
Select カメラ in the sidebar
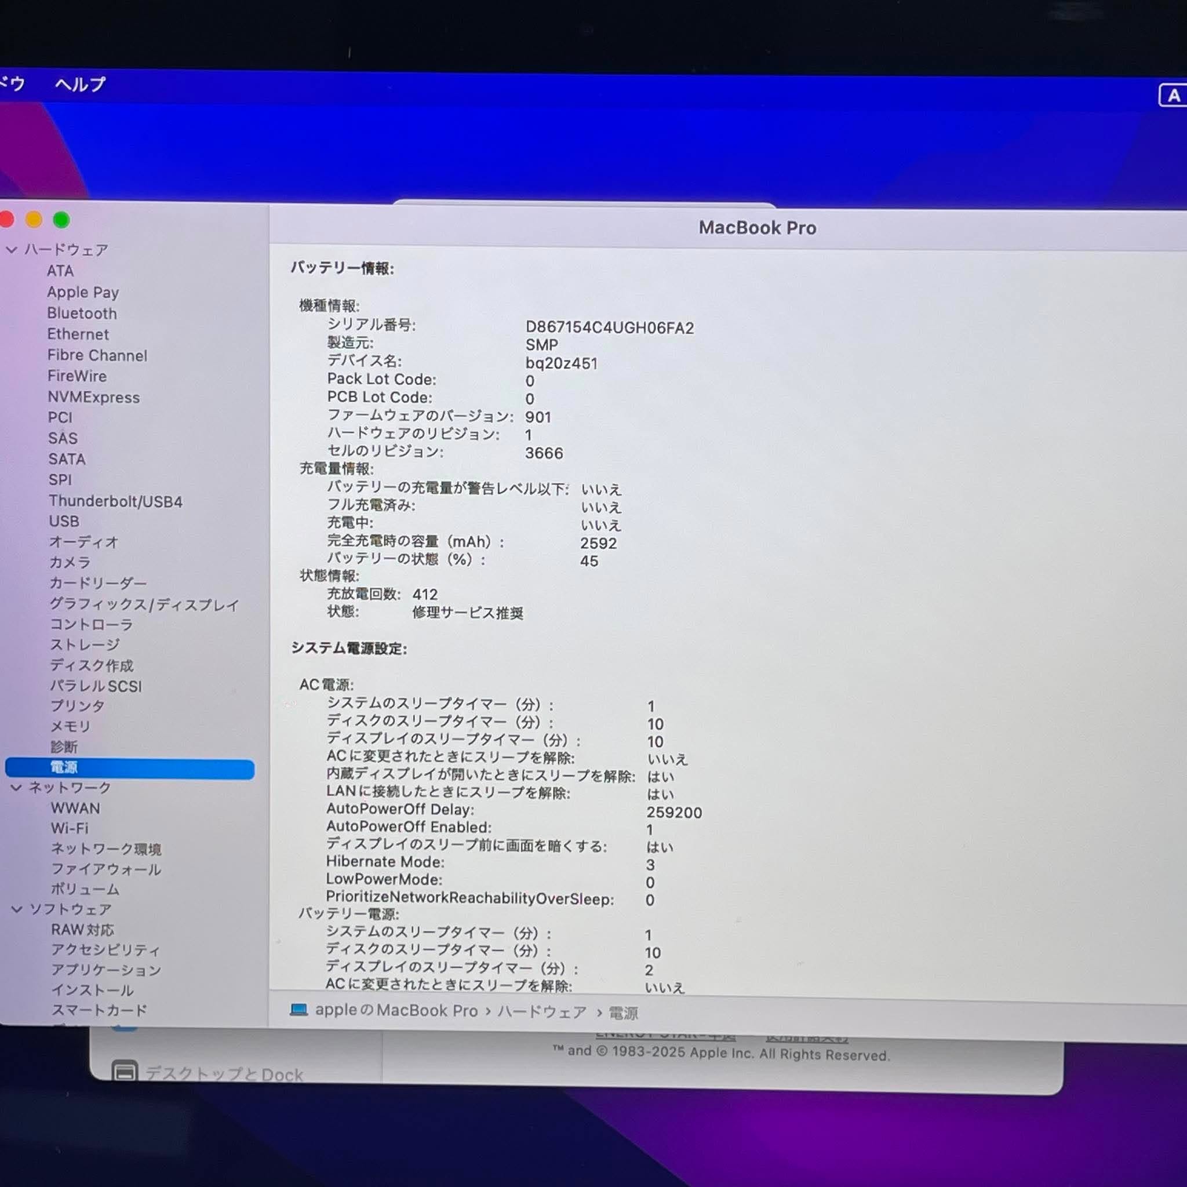coord(70,562)
